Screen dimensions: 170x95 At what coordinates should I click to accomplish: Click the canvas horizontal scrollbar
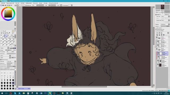point(84,87)
